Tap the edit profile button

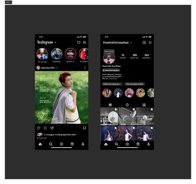point(112,84)
